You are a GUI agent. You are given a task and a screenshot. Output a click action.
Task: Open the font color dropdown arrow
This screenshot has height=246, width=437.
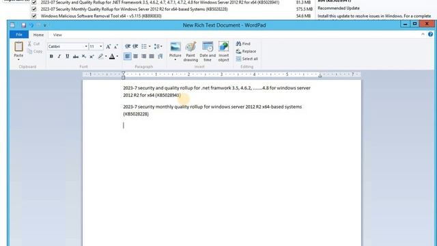pos(117,56)
